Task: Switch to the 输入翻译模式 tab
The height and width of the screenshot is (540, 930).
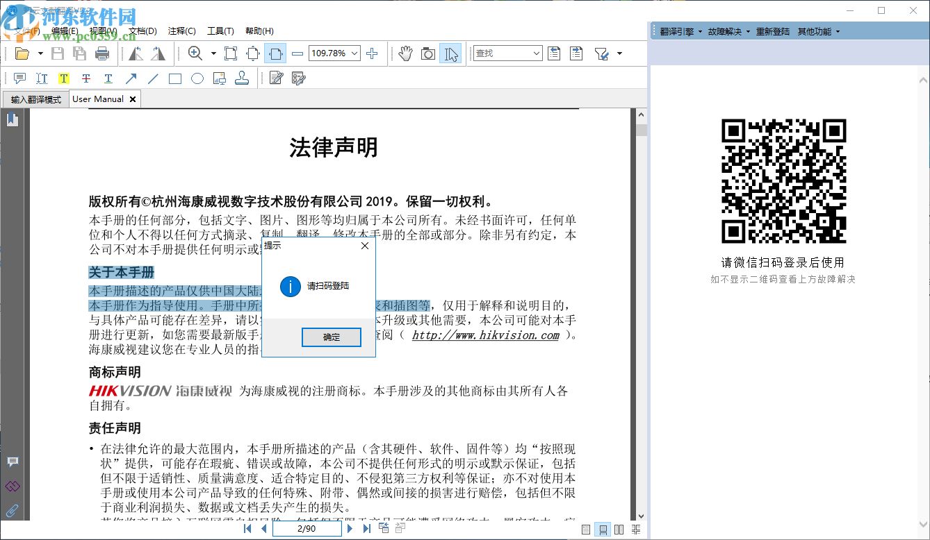Action: tap(33, 99)
